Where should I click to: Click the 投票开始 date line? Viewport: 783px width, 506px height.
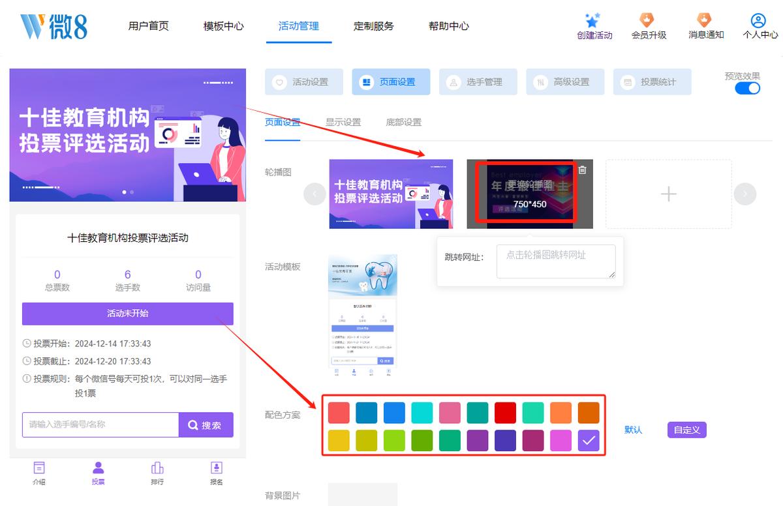(x=87, y=344)
